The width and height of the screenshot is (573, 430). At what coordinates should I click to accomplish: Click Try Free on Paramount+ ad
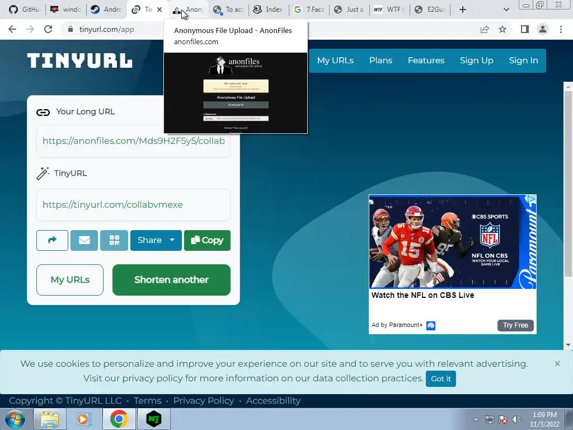(515, 325)
